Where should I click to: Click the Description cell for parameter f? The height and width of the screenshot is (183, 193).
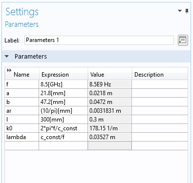(160, 84)
